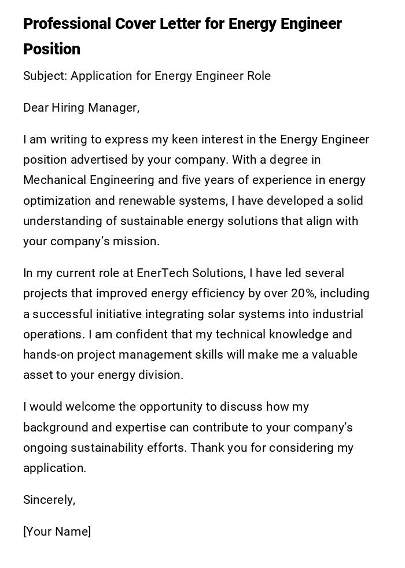Click the cover letter title heading
Screen dimensions: 405x568
[x=182, y=24]
